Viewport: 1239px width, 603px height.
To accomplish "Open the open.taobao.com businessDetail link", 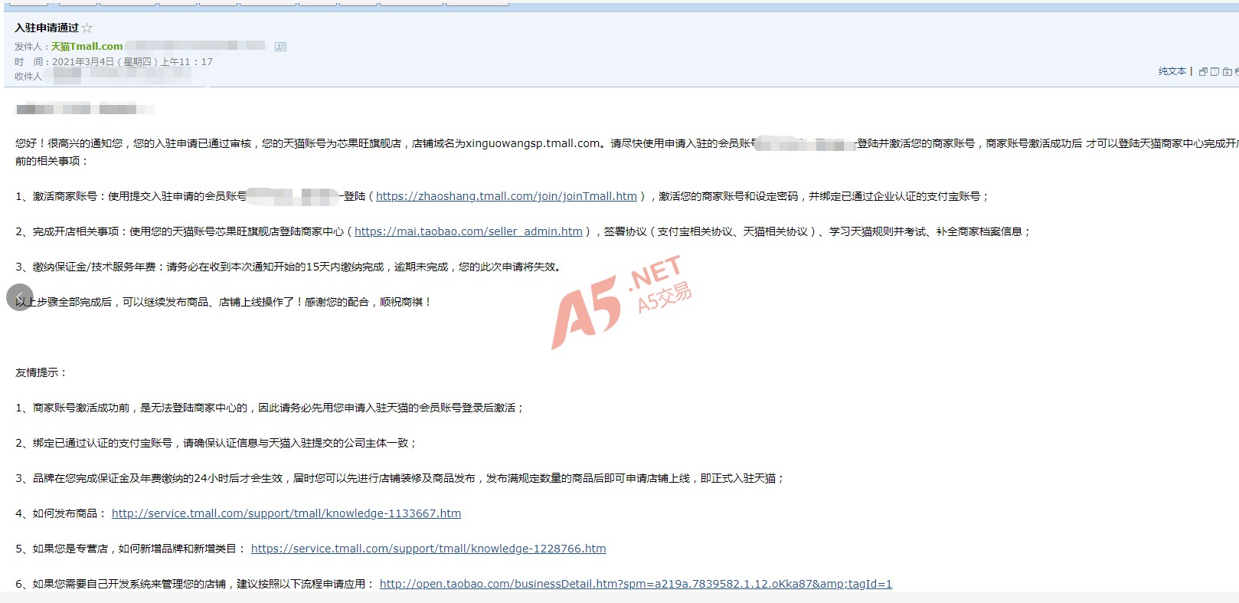I will [x=636, y=584].
